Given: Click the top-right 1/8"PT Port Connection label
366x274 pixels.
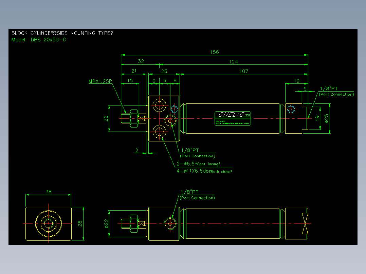Looking at the screenshot, I should pyautogui.click(x=336, y=92).
